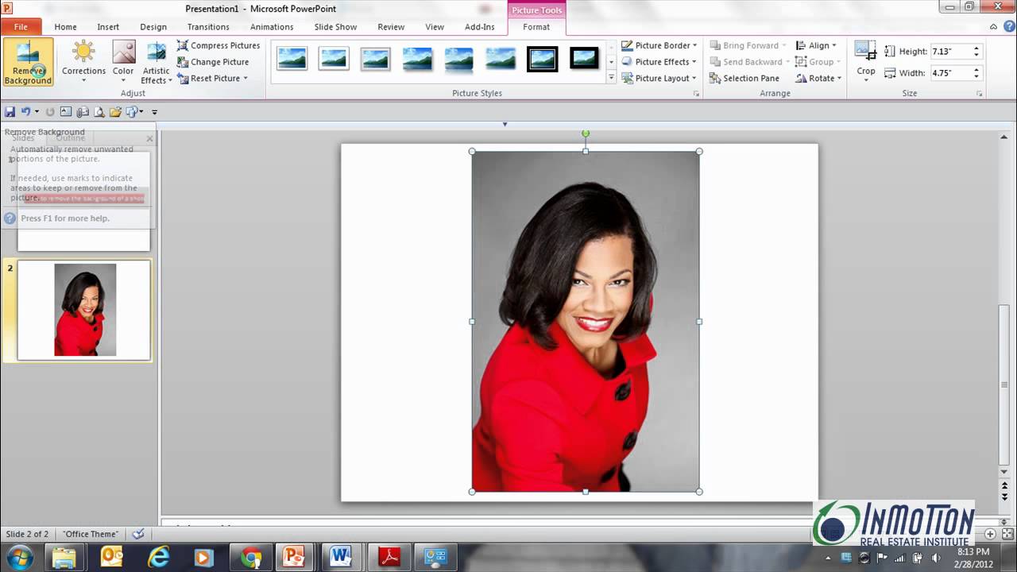Switch to the Home tab
Screen dimensions: 1017x572
[x=65, y=27]
